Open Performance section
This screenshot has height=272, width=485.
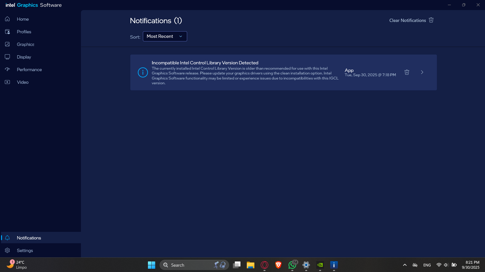[x=40, y=70]
